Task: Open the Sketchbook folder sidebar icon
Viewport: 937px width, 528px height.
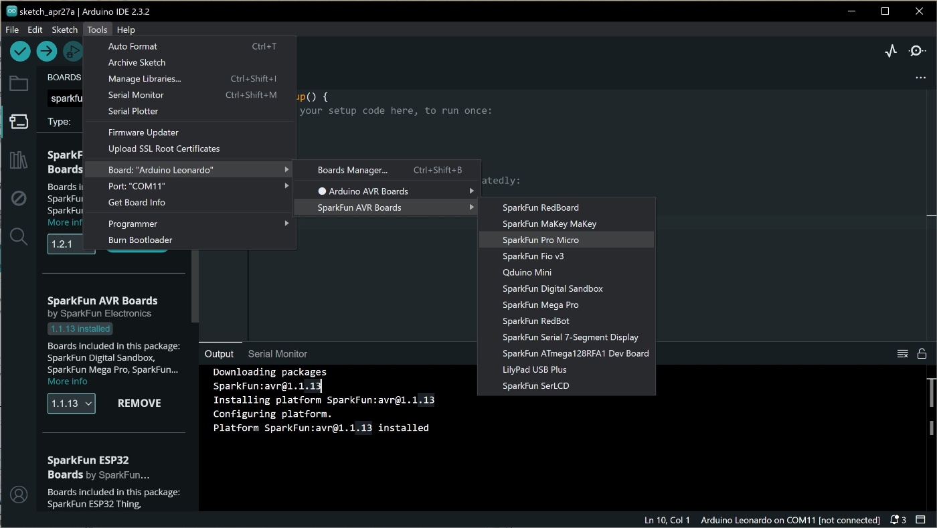Action: [19, 84]
